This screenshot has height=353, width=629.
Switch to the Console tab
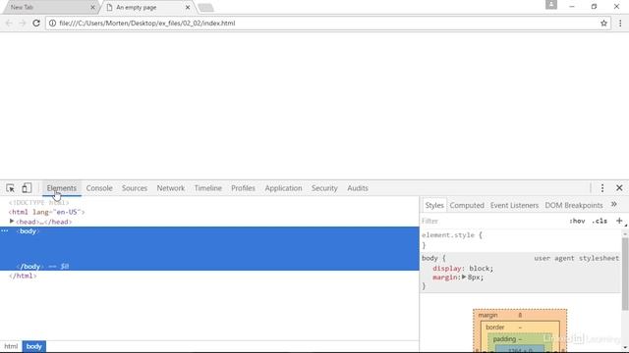(x=99, y=188)
